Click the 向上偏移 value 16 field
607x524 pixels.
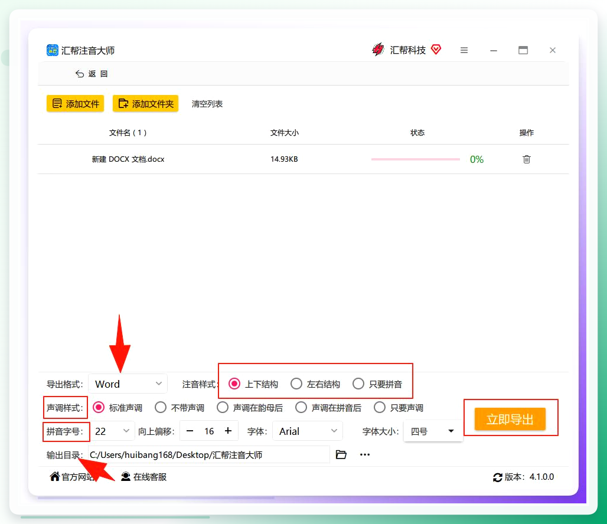(x=209, y=431)
